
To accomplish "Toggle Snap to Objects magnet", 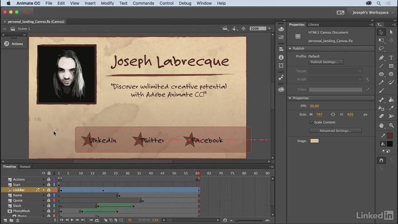I will coord(381,160).
